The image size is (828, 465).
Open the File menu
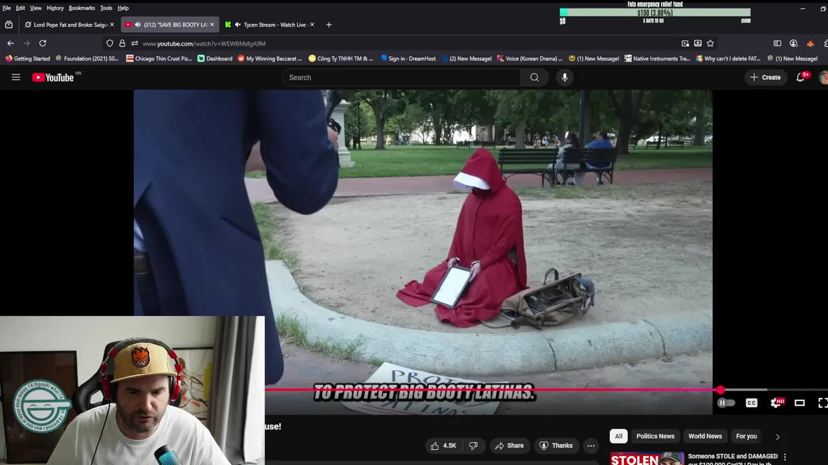(6, 8)
